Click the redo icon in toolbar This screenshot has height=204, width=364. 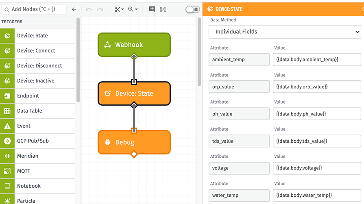(100, 9)
